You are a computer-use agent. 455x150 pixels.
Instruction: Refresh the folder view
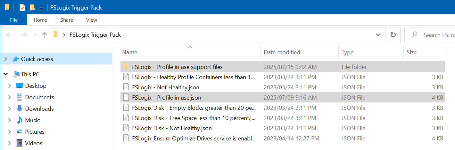[x=393, y=35]
